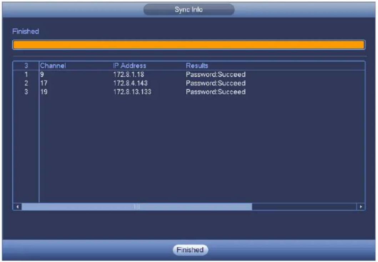The image size is (378, 262).
Task: Click channel 17 cell
Action: click(x=44, y=83)
